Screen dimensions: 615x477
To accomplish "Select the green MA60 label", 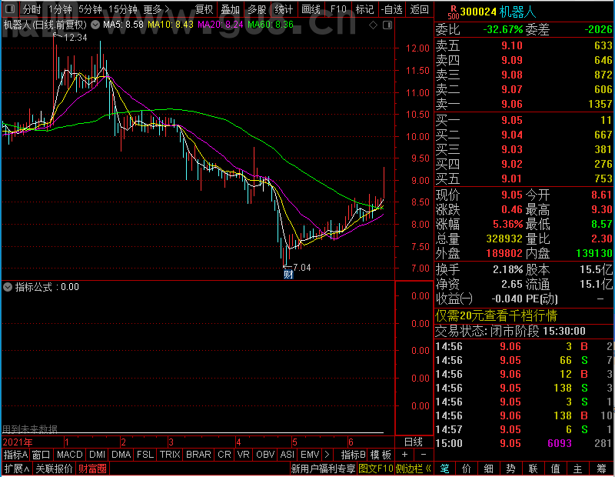I will pyautogui.click(x=271, y=25).
